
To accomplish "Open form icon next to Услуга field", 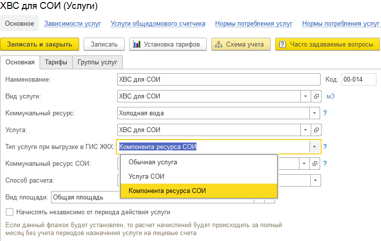I will (317, 130).
